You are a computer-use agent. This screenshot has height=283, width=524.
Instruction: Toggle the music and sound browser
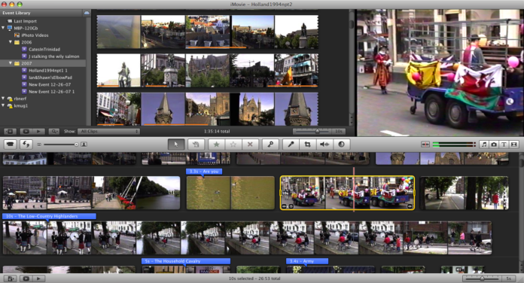(484, 145)
